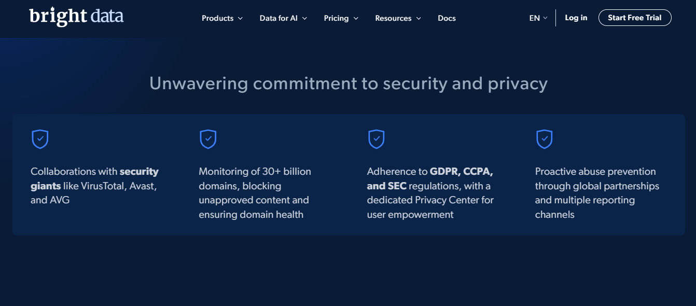Image resolution: width=696 pixels, height=306 pixels.
Task: Click the Start Free Trial button
Action: pyautogui.click(x=635, y=18)
